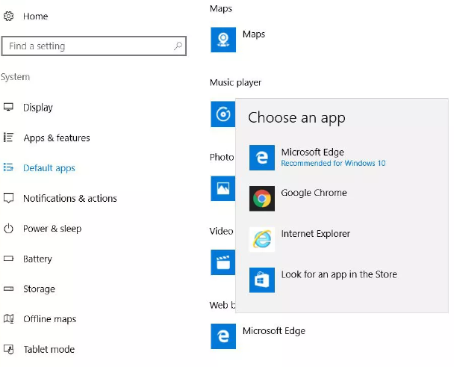
Task: Click the Music player app icon
Action: pyautogui.click(x=223, y=114)
